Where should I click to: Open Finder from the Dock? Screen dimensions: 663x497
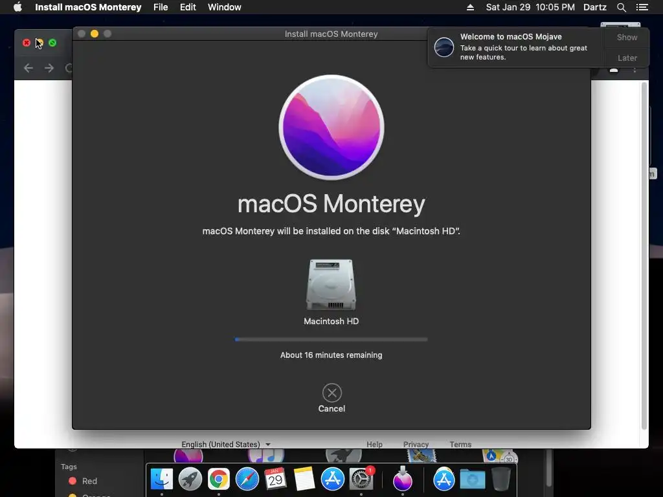tap(161, 480)
